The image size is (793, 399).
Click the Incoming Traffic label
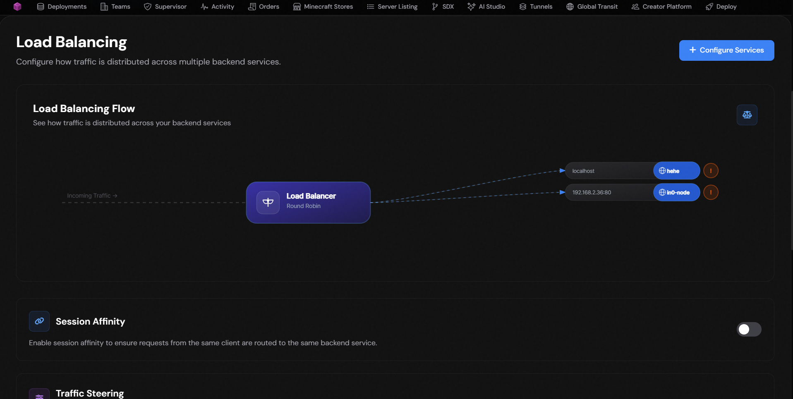click(92, 196)
